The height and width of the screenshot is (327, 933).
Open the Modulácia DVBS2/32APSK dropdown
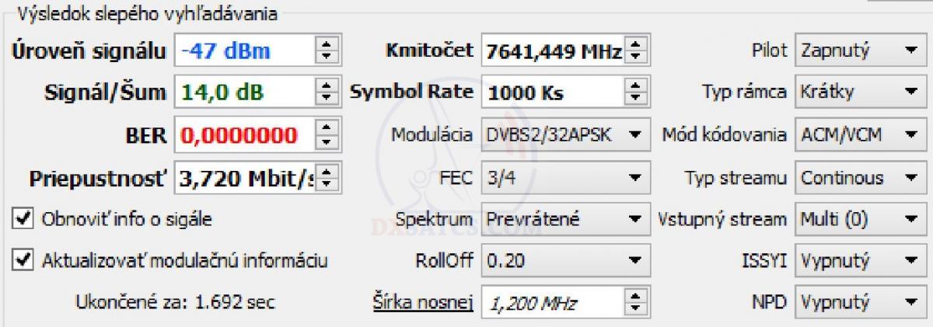pos(564,135)
